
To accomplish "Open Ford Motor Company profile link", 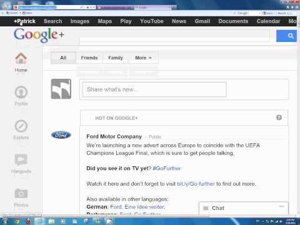I will click(x=114, y=136).
